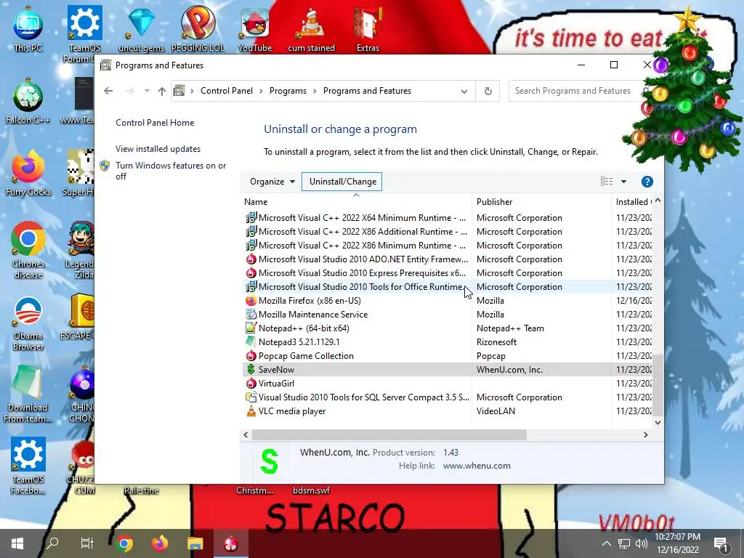Open the notification center icon
Screen dimensions: 744x558
[x=721, y=544]
